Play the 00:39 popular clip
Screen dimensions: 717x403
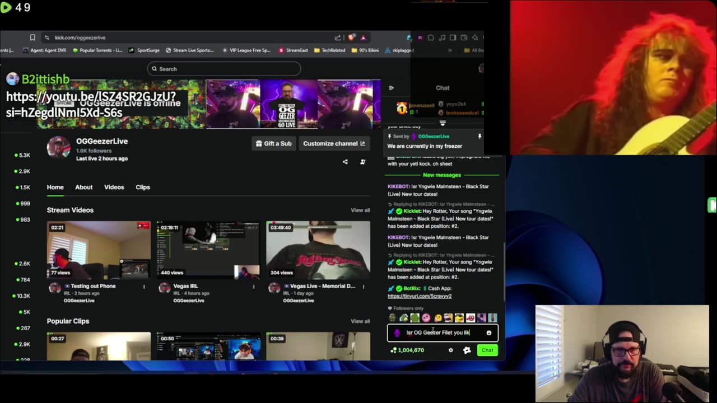pyautogui.click(x=318, y=346)
